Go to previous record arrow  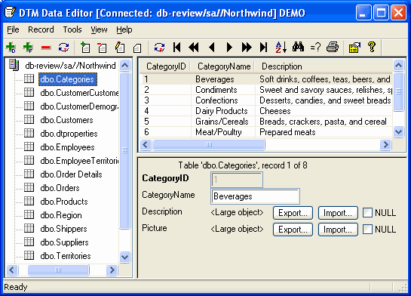212,48
